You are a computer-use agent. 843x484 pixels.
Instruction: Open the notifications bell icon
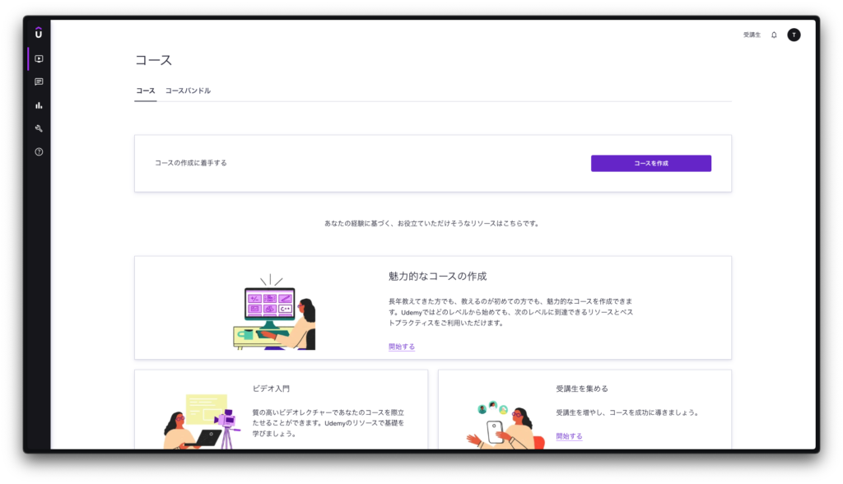(774, 35)
